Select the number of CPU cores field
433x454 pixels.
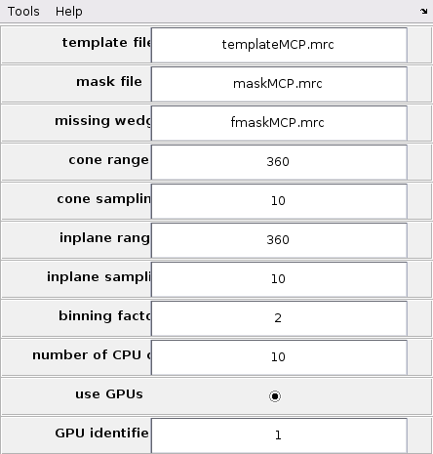click(279, 357)
